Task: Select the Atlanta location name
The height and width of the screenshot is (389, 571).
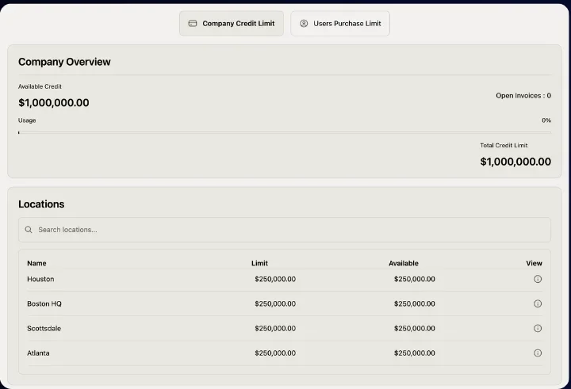Action: (x=38, y=353)
